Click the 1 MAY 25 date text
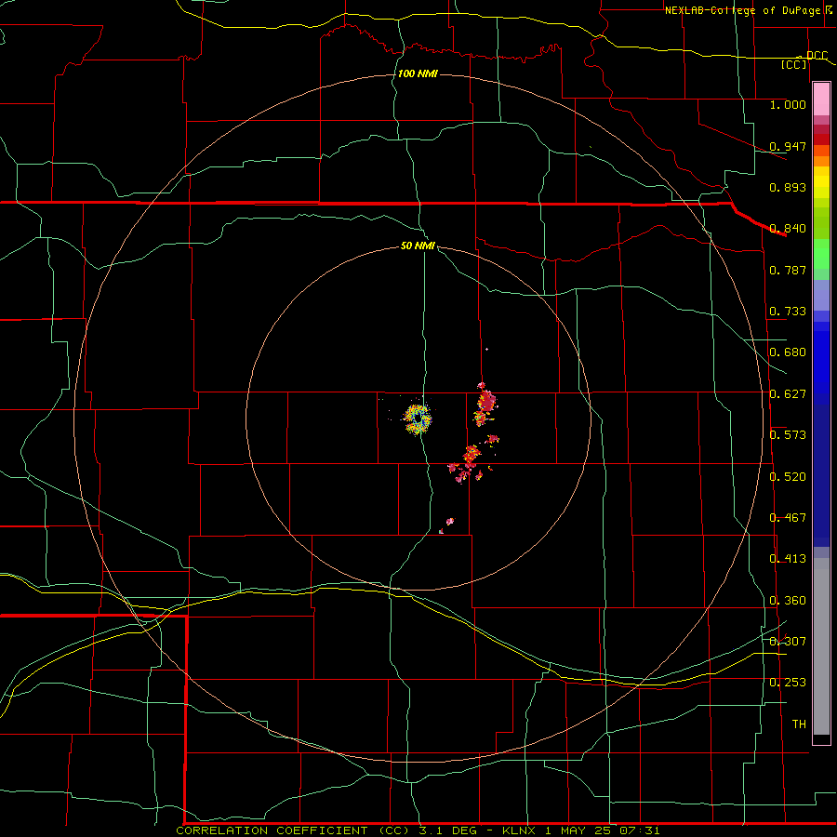 click(x=578, y=830)
